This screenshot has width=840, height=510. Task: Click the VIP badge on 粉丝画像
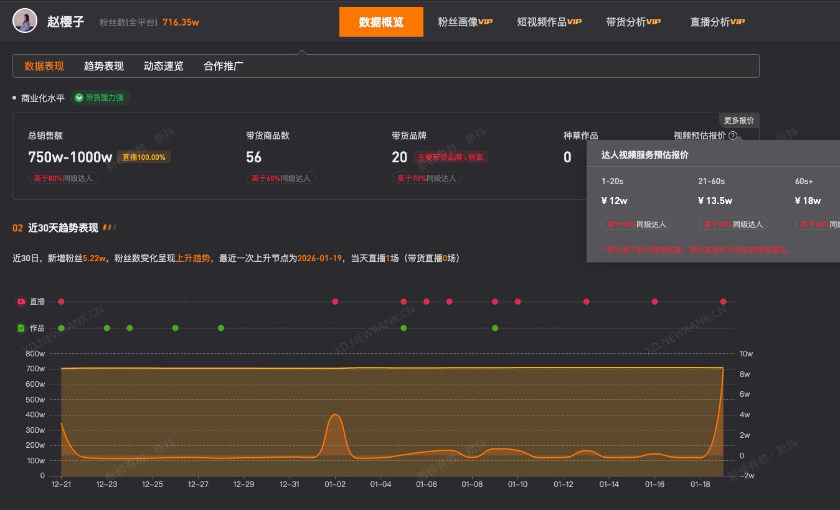pyautogui.click(x=485, y=21)
